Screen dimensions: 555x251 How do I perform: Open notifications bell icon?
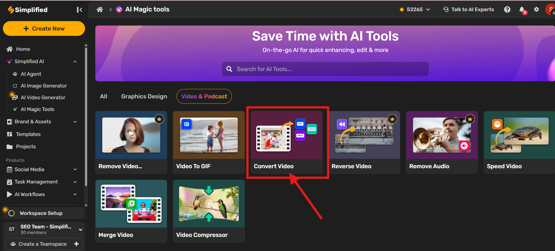pos(522,10)
